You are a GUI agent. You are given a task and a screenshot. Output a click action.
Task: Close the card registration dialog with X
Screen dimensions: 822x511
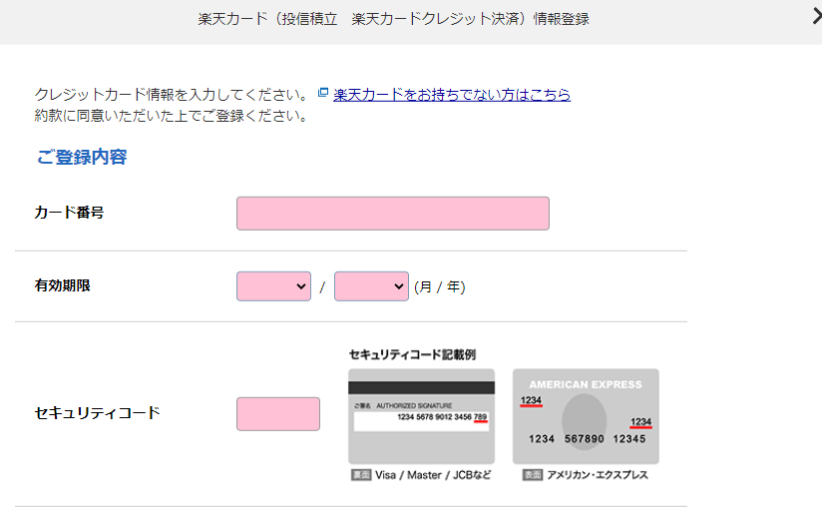pos(817,17)
